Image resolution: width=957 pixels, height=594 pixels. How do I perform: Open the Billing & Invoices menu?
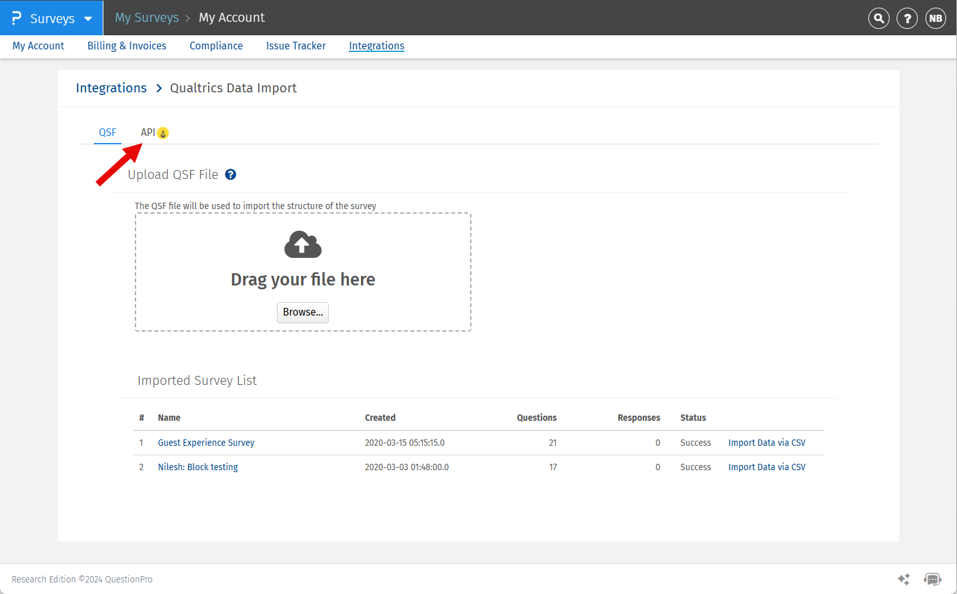click(x=127, y=46)
